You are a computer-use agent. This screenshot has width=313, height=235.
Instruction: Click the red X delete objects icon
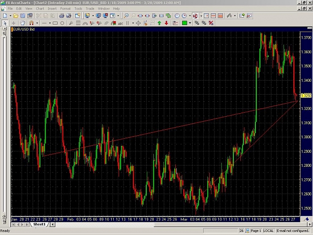[x=211, y=23]
